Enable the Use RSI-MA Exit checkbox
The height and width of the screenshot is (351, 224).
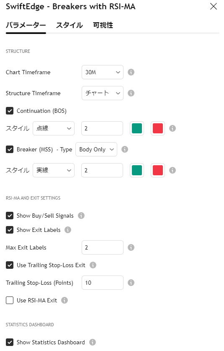[x=10, y=300]
